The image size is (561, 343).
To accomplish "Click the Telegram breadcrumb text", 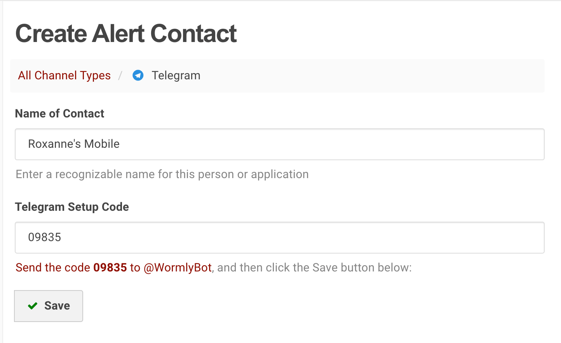I will [x=176, y=75].
